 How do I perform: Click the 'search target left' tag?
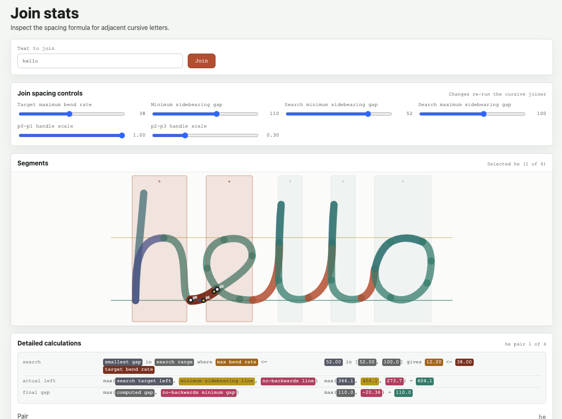coord(144,381)
